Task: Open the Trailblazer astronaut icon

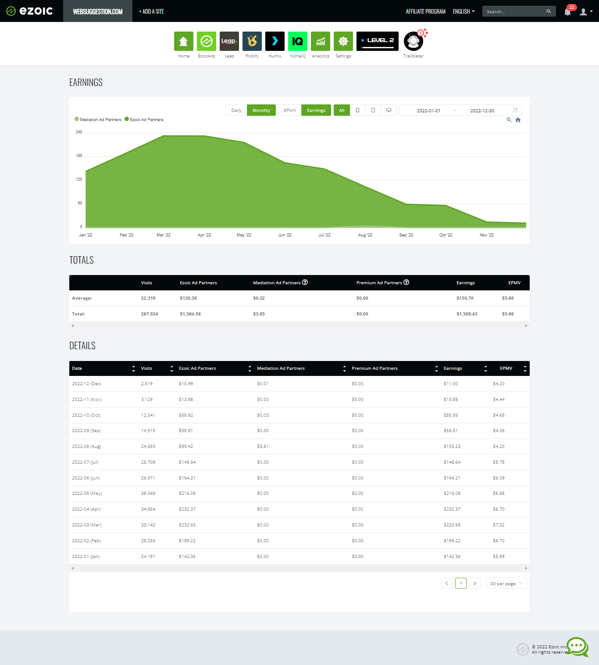Action: pyautogui.click(x=414, y=41)
